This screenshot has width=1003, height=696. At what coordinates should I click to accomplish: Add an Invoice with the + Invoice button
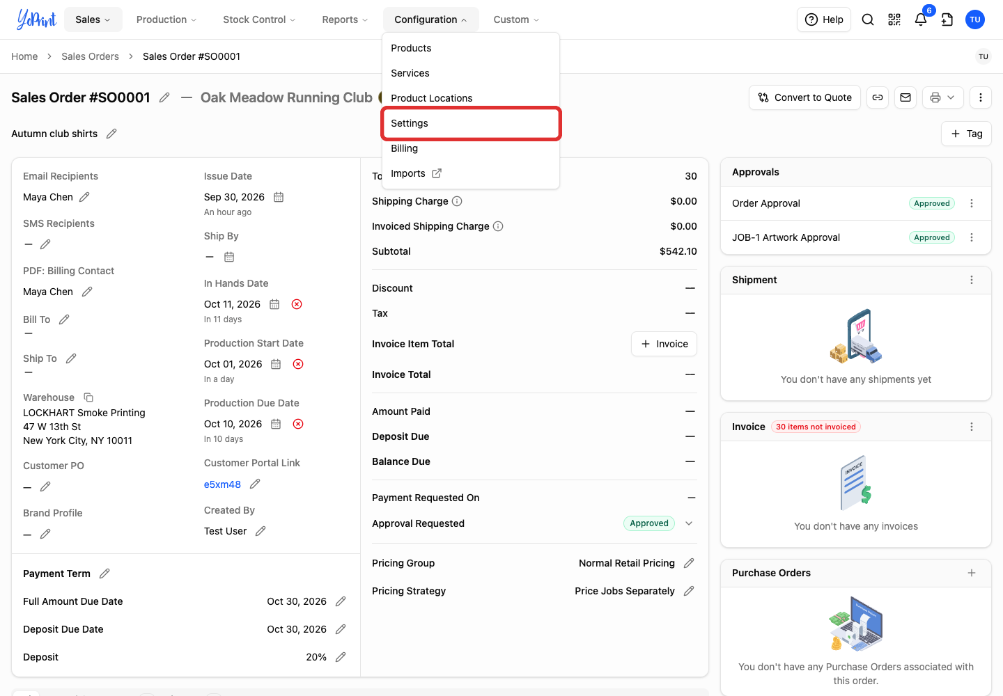(x=664, y=344)
